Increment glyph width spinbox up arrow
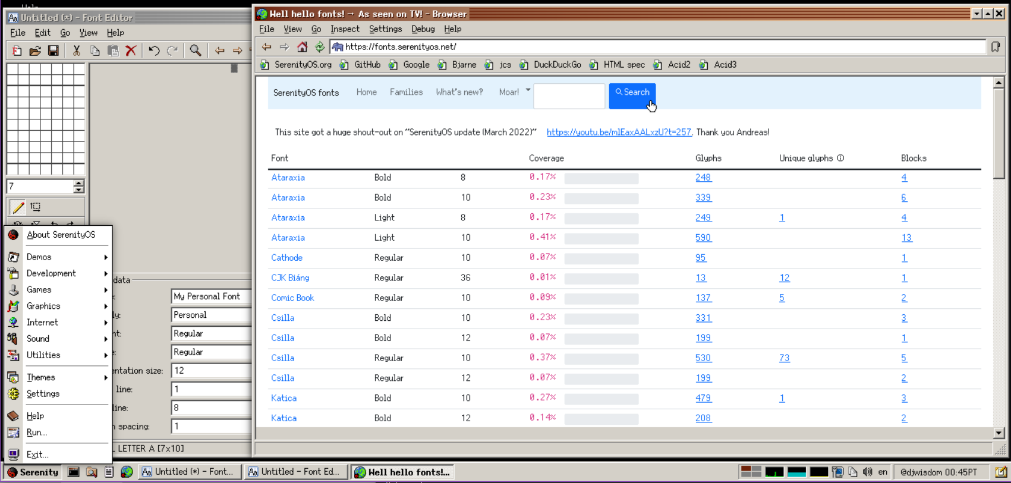The height and width of the screenshot is (483, 1011). tap(78, 183)
